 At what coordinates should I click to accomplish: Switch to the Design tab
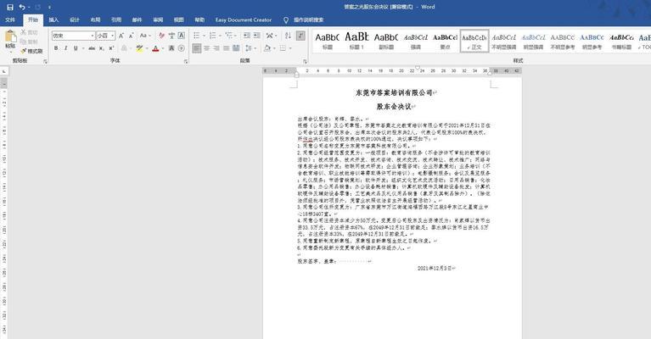(x=75, y=19)
